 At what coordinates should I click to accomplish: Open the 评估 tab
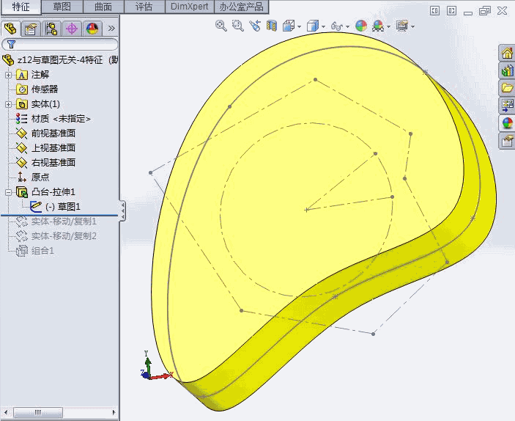pos(144,7)
